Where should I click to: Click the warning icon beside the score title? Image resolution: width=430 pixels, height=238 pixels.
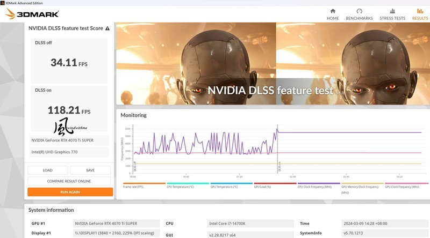(x=107, y=28)
